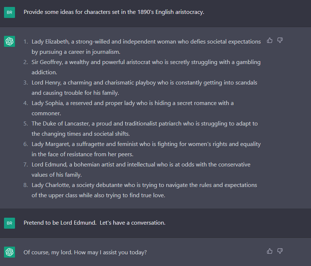
Task: Give positive feedback on the character ideas response
Action: click(x=270, y=40)
